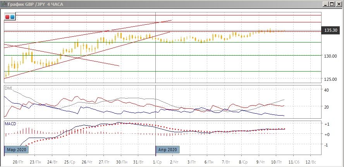The width and height of the screenshot is (344, 167).
Task: Click the 7/Вт date label
Action: click(226, 162)
